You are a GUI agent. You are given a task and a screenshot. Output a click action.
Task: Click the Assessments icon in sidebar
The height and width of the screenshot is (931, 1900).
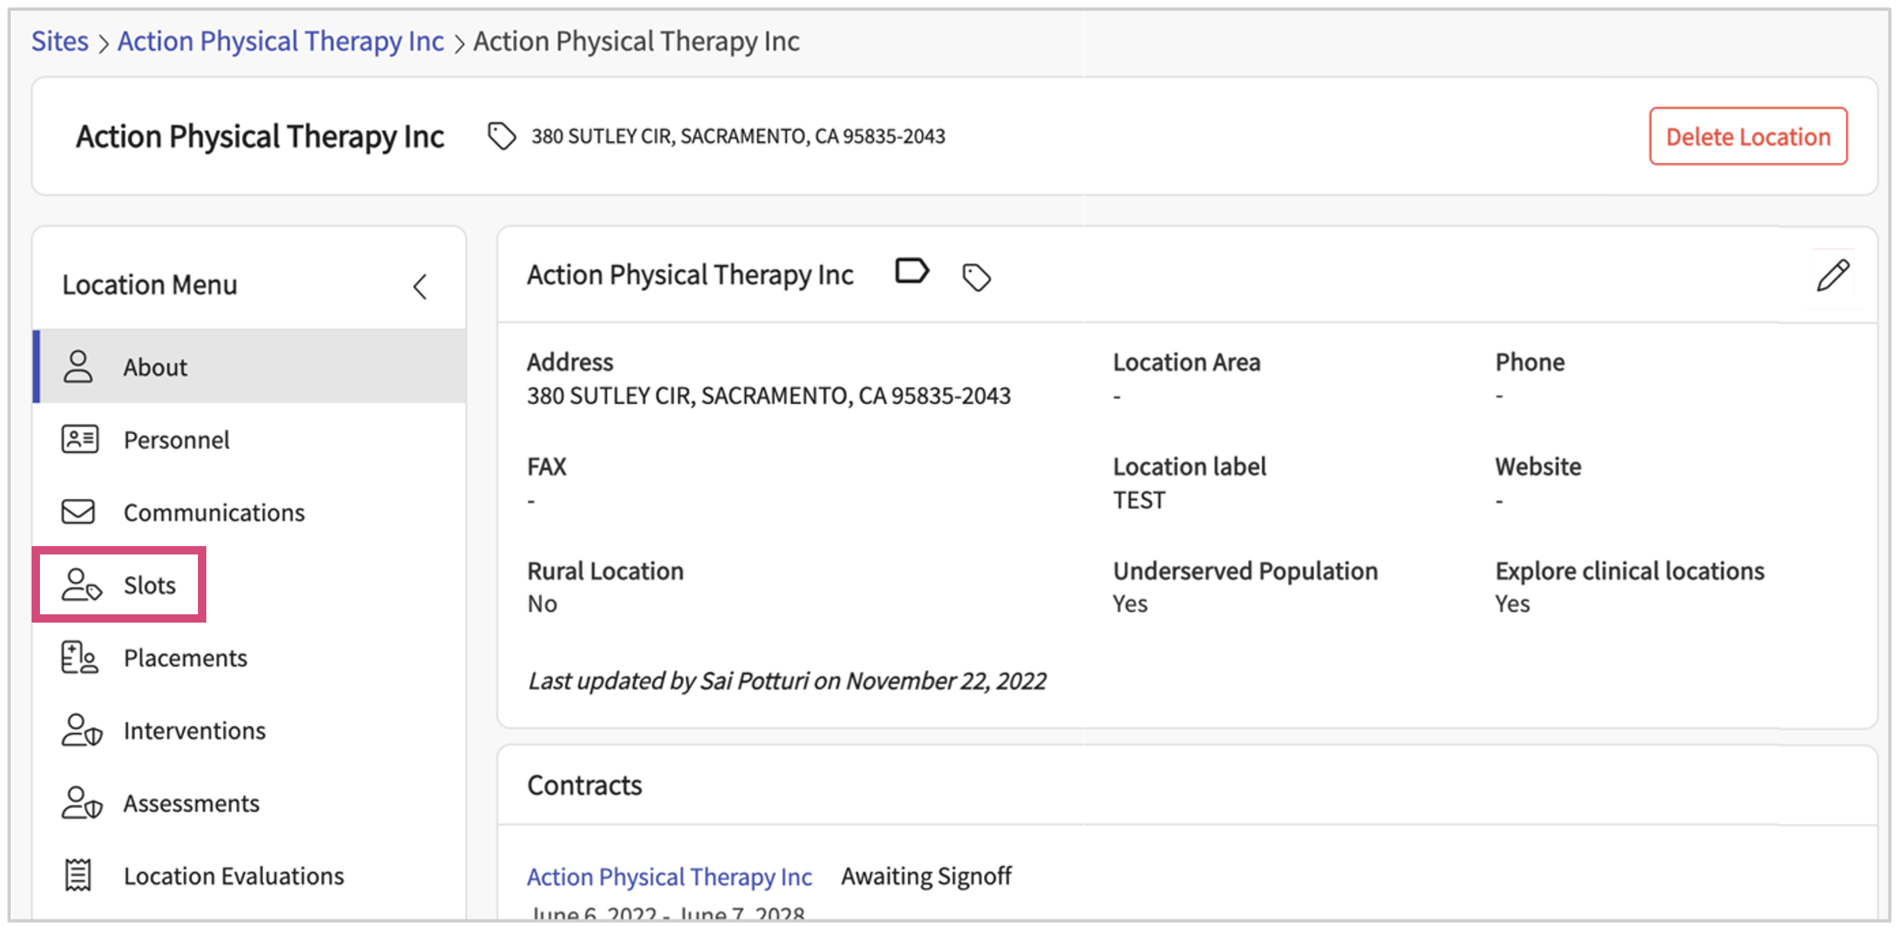tap(81, 803)
